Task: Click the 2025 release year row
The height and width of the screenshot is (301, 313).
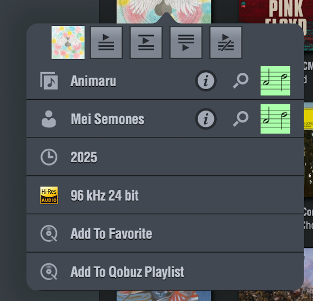Action: [x=166, y=157]
